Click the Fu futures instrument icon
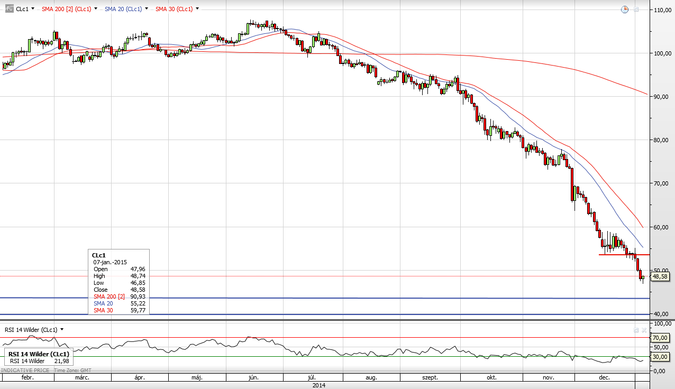The width and height of the screenshot is (675, 389). [x=9, y=9]
